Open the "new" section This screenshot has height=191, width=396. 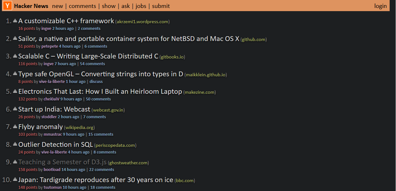click(x=58, y=6)
